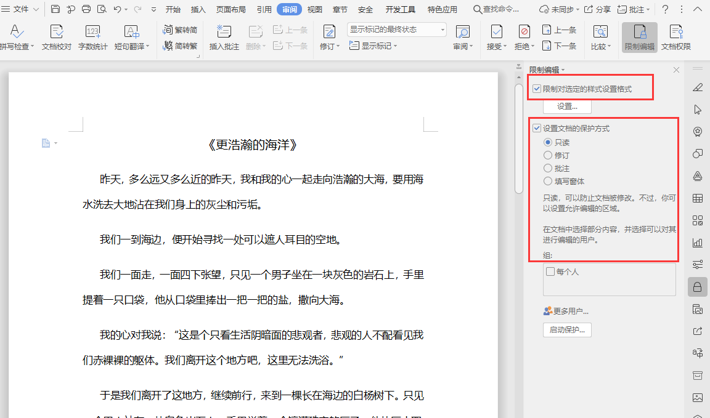Check the 每个人 user checkbox
The image size is (710, 418).
click(550, 271)
